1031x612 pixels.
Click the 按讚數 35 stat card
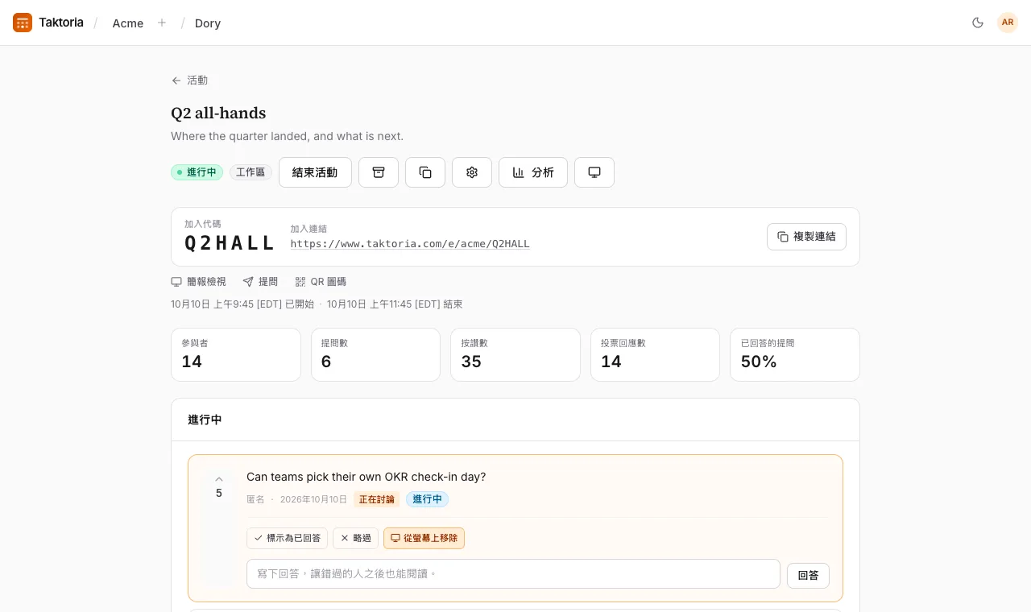(x=515, y=354)
